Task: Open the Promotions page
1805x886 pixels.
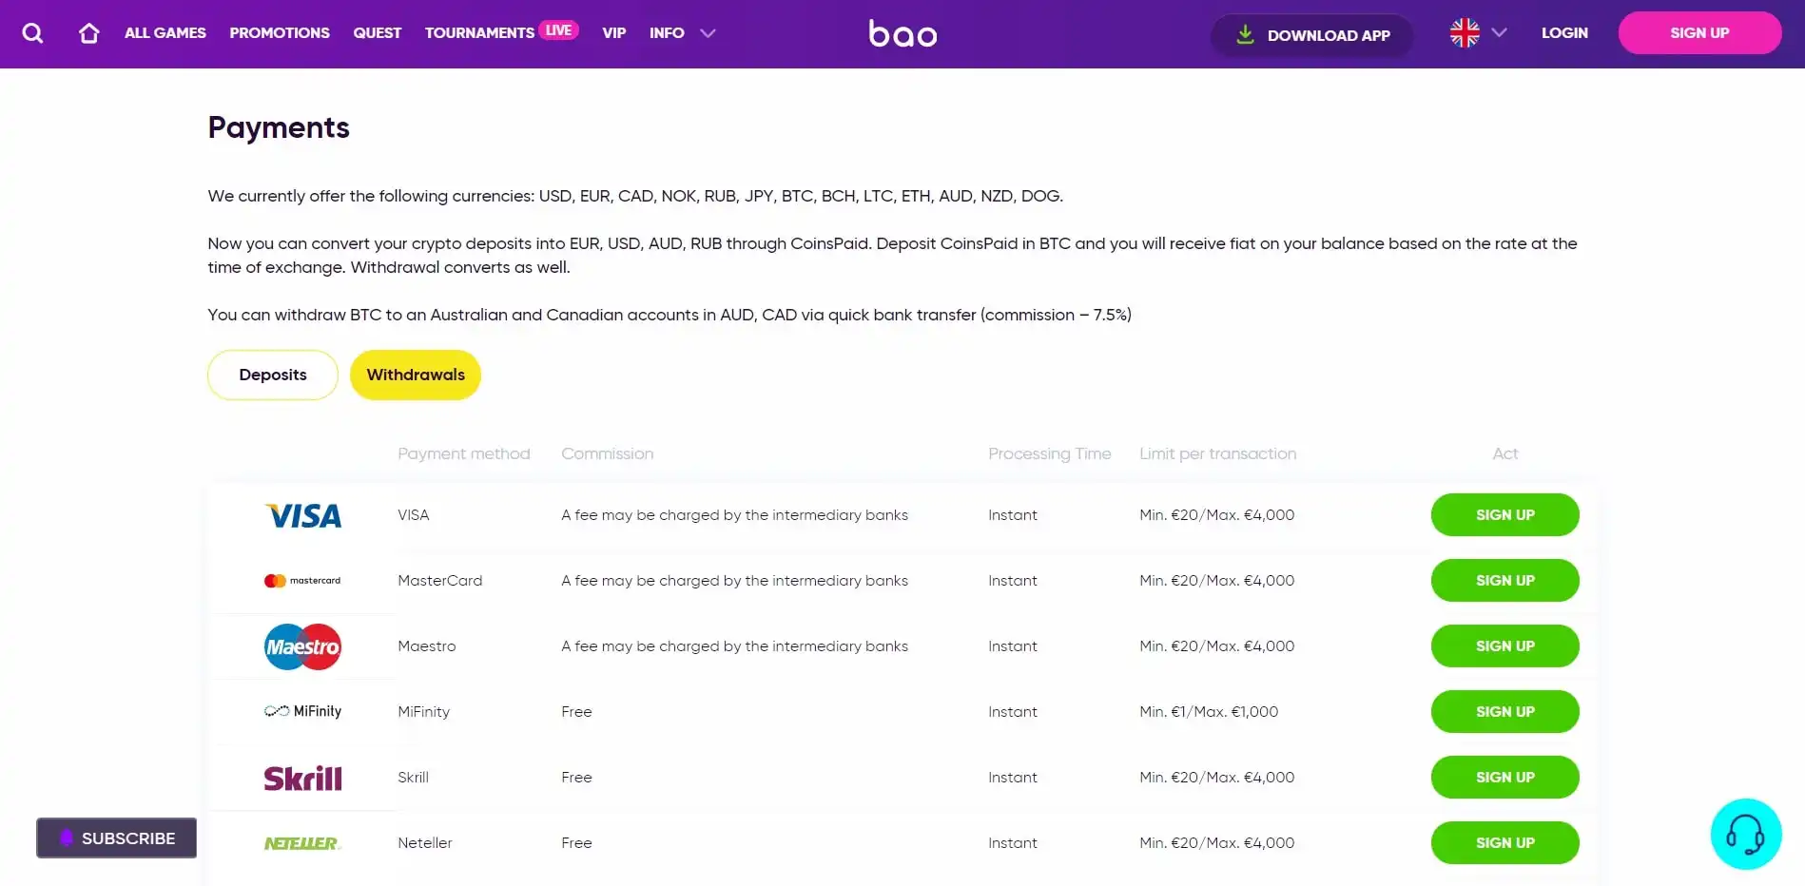Action: click(280, 33)
